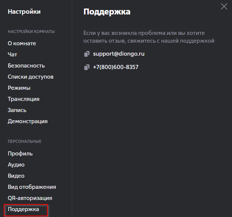Open the Безопасность section

26,66
